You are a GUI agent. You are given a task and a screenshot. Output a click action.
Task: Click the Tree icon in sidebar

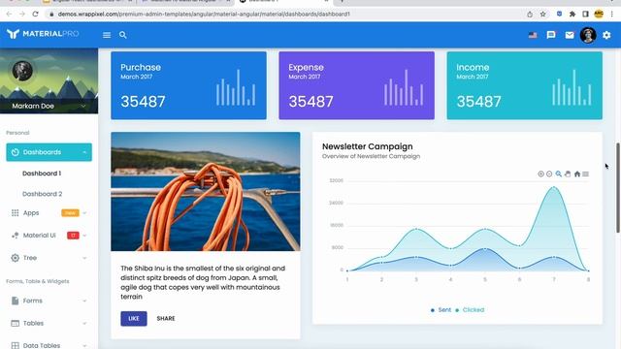16,258
